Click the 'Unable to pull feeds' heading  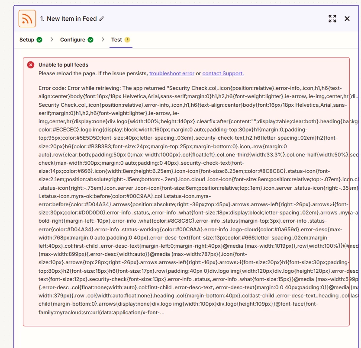click(x=63, y=65)
